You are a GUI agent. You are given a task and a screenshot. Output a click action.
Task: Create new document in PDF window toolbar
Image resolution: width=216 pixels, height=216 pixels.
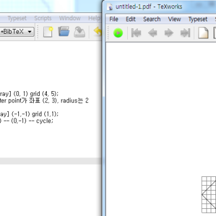tap(203, 33)
